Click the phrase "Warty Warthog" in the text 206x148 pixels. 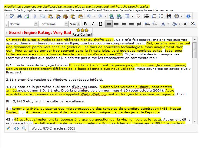click(93, 94)
